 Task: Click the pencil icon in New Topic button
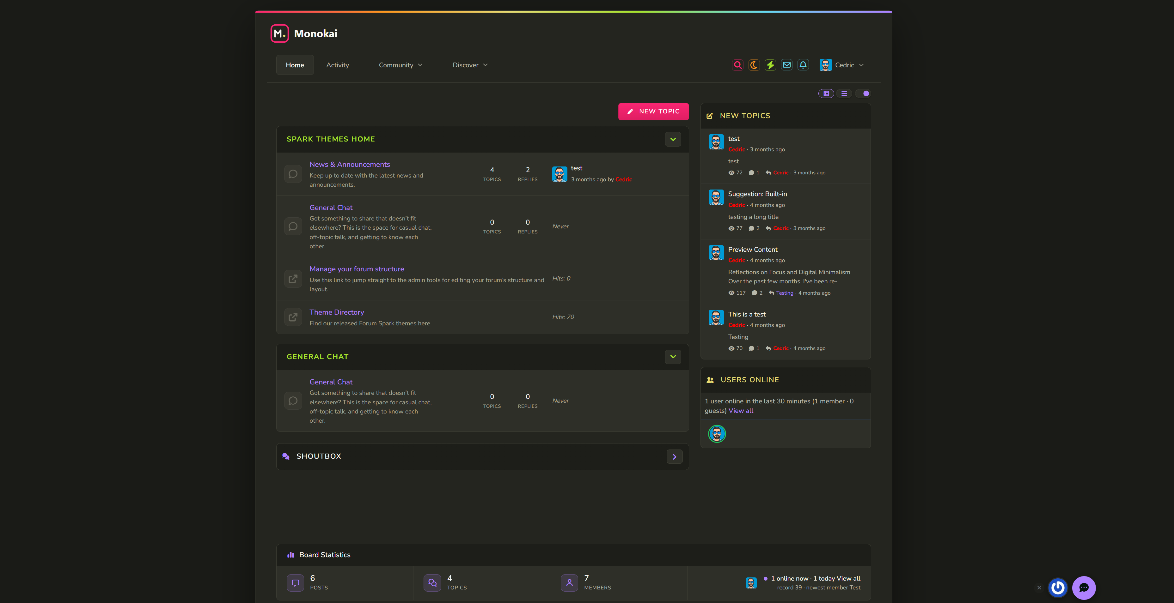point(630,112)
